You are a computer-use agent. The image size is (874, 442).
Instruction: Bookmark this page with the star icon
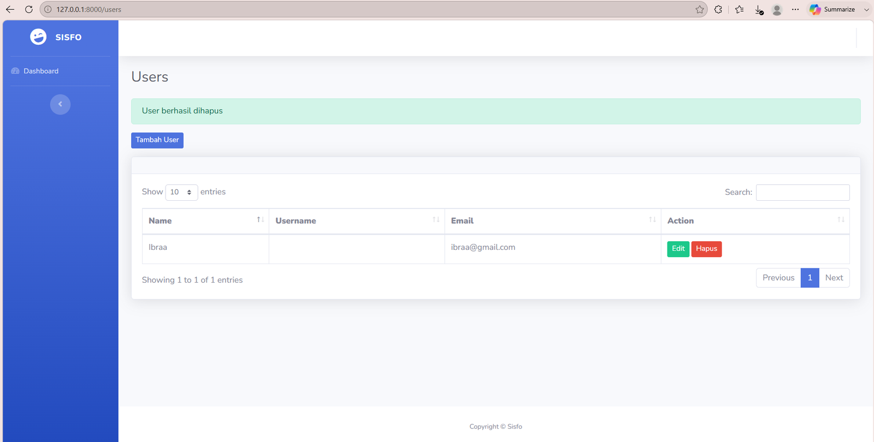[700, 9]
